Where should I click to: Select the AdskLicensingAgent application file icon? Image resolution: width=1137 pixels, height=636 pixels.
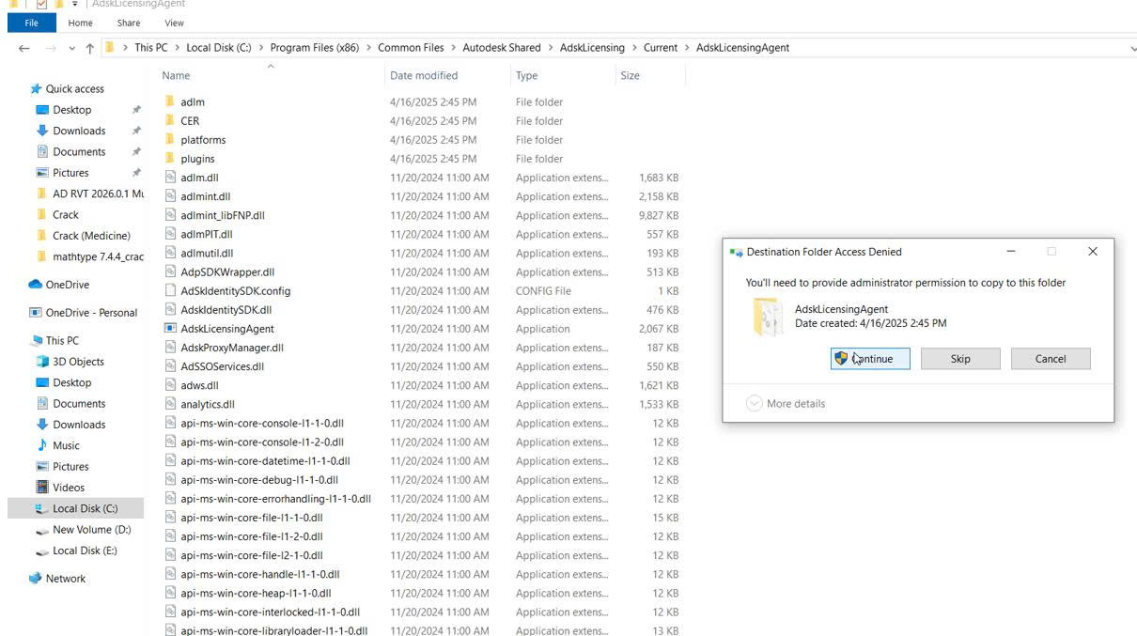pos(170,329)
